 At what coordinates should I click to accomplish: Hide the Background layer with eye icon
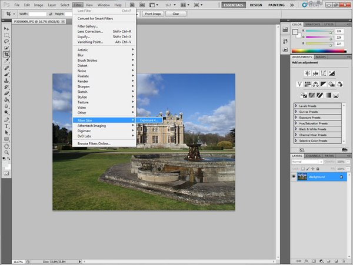click(294, 176)
